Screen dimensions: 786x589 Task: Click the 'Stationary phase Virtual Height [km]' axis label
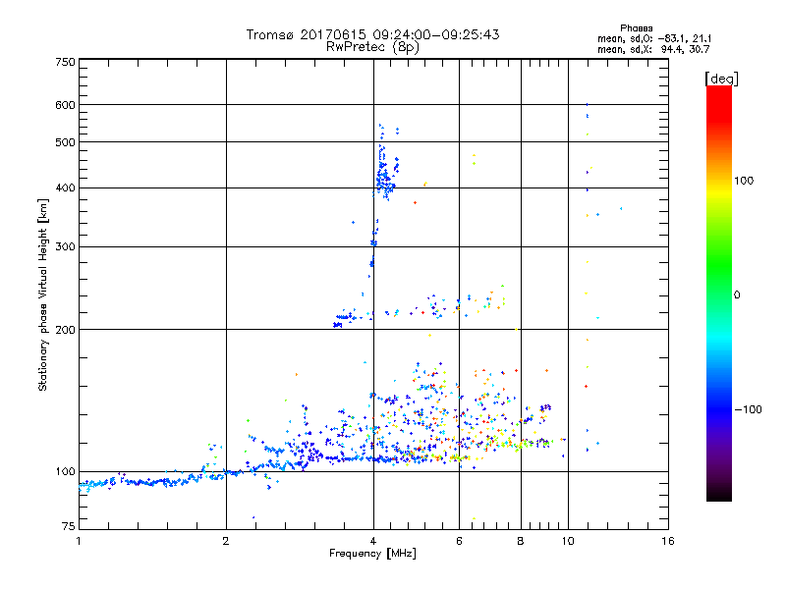click(43, 295)
